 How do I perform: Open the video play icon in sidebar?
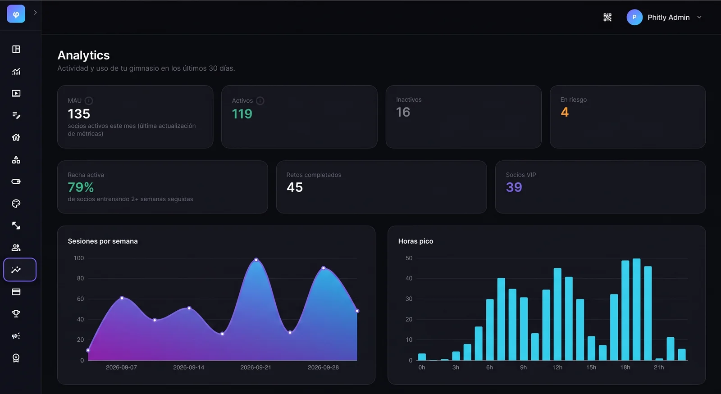point(16,93)
